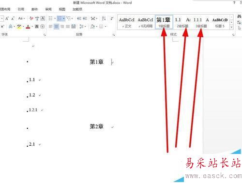Click the Asian Layout icon
Image resolution: width=242 pixels, height=183 pixels.
(93, 18)
